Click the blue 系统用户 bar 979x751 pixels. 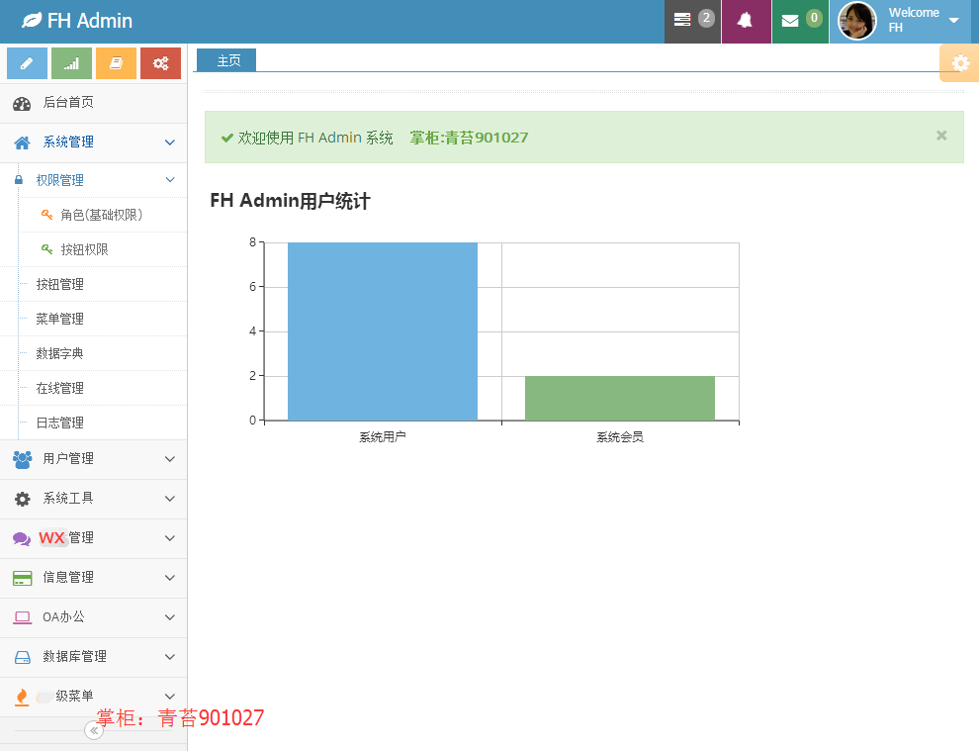coord(383,331)
